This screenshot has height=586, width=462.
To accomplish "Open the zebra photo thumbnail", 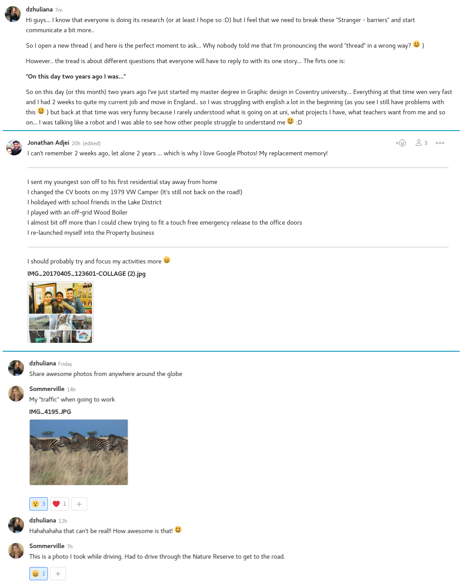I will [x=79, y=452].
